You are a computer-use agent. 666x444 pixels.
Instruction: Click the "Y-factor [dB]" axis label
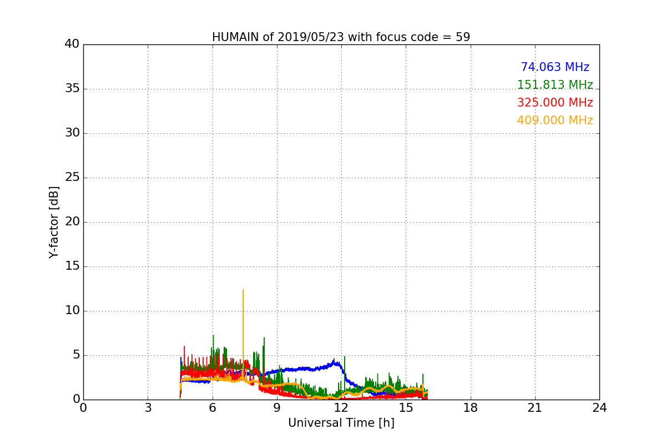(54, 222)
